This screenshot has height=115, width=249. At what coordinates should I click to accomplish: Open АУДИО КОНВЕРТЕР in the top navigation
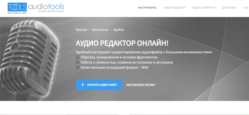tap(204, 8)
